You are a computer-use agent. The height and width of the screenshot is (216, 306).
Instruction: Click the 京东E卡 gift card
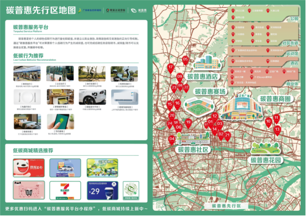(29, 168)
